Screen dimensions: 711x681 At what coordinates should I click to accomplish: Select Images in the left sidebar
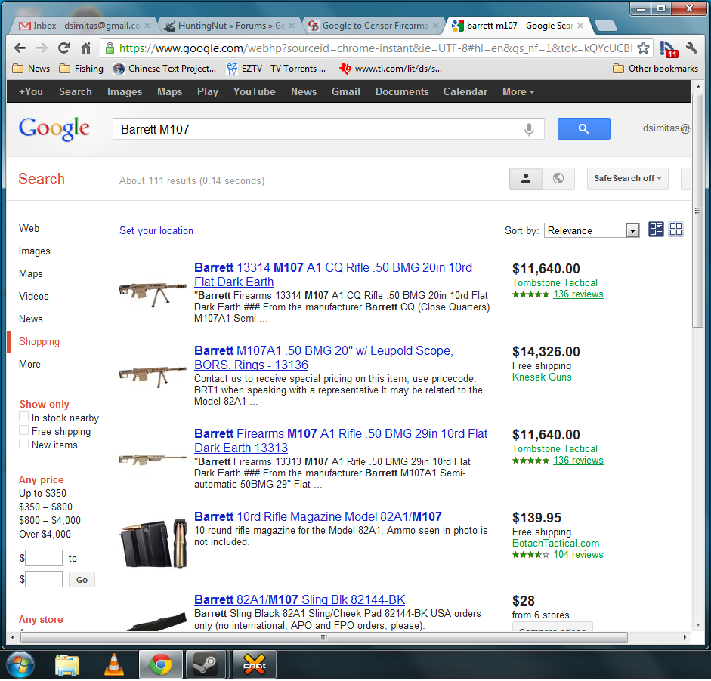pyautogui.click(x=35, y=251)
